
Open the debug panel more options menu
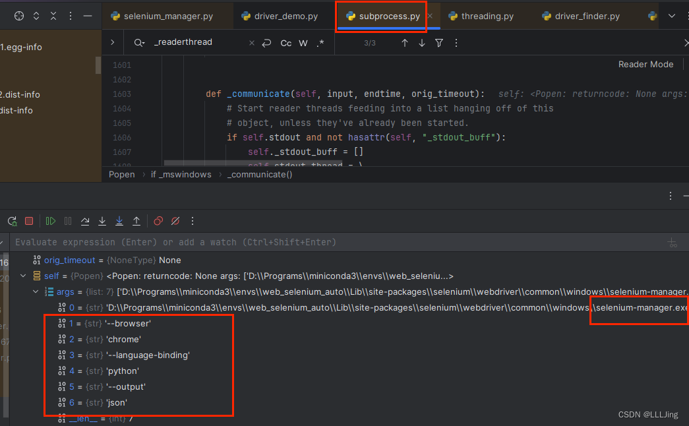(670, 196)
